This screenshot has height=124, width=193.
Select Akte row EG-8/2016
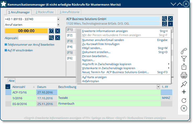[89, 104]
